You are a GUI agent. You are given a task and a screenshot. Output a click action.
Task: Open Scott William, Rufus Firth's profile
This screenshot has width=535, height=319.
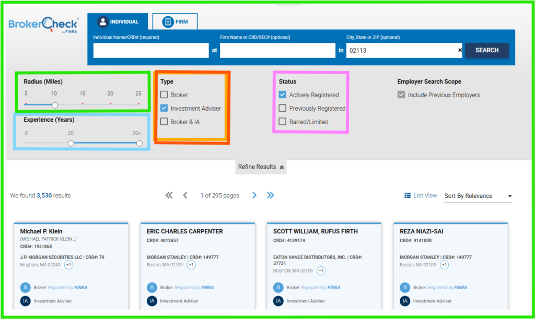coord(316,231)
